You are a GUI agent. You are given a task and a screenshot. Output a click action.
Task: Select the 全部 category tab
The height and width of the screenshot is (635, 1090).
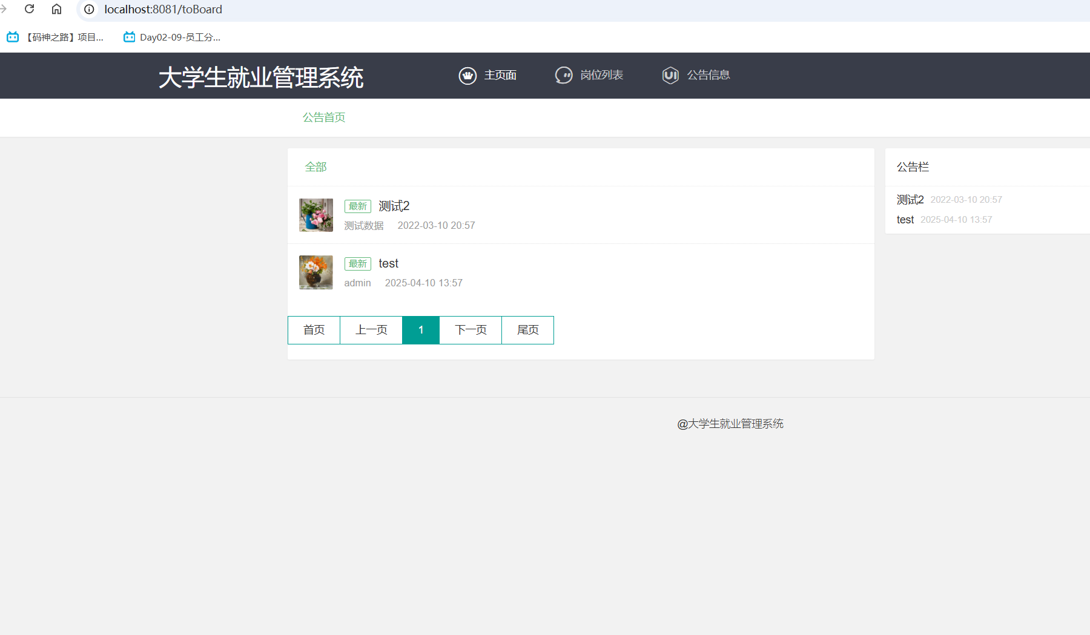[x=315, y=167]
